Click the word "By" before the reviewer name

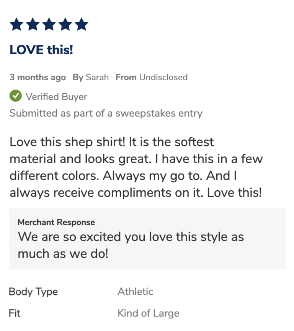(x=78, y=77)
